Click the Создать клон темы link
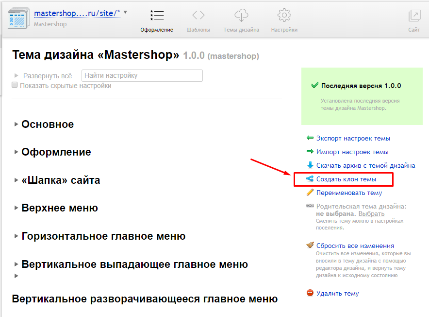Image resolution: width=429 pixels, height=317 pixels. (x=346, y=179)
